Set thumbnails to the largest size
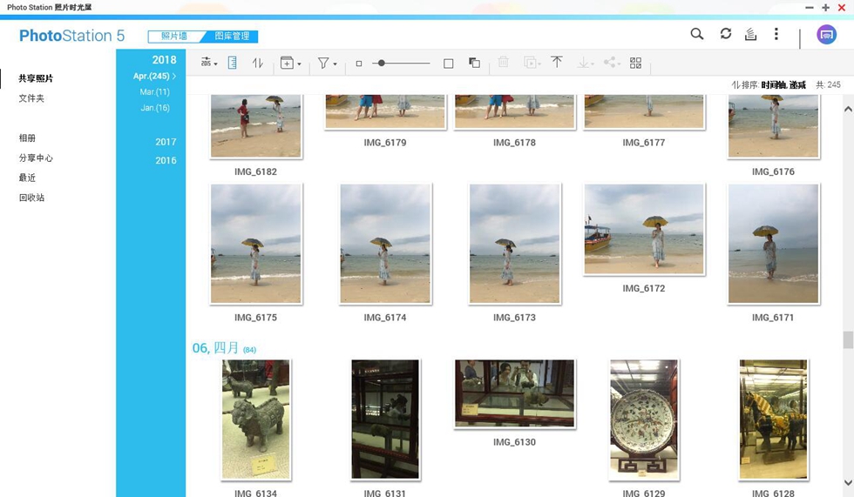The width and height of the screenshot is (854, 497). [448, 64]
